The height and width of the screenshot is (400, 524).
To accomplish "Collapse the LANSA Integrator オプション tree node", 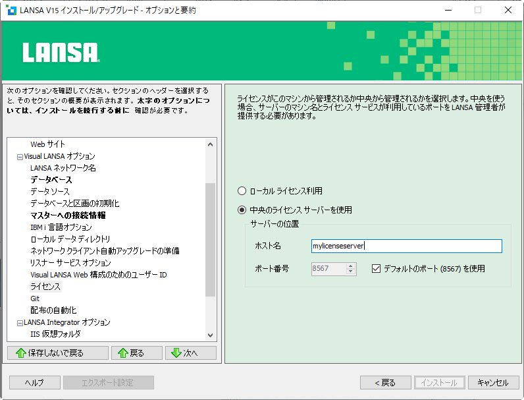I will coord(20,323).
